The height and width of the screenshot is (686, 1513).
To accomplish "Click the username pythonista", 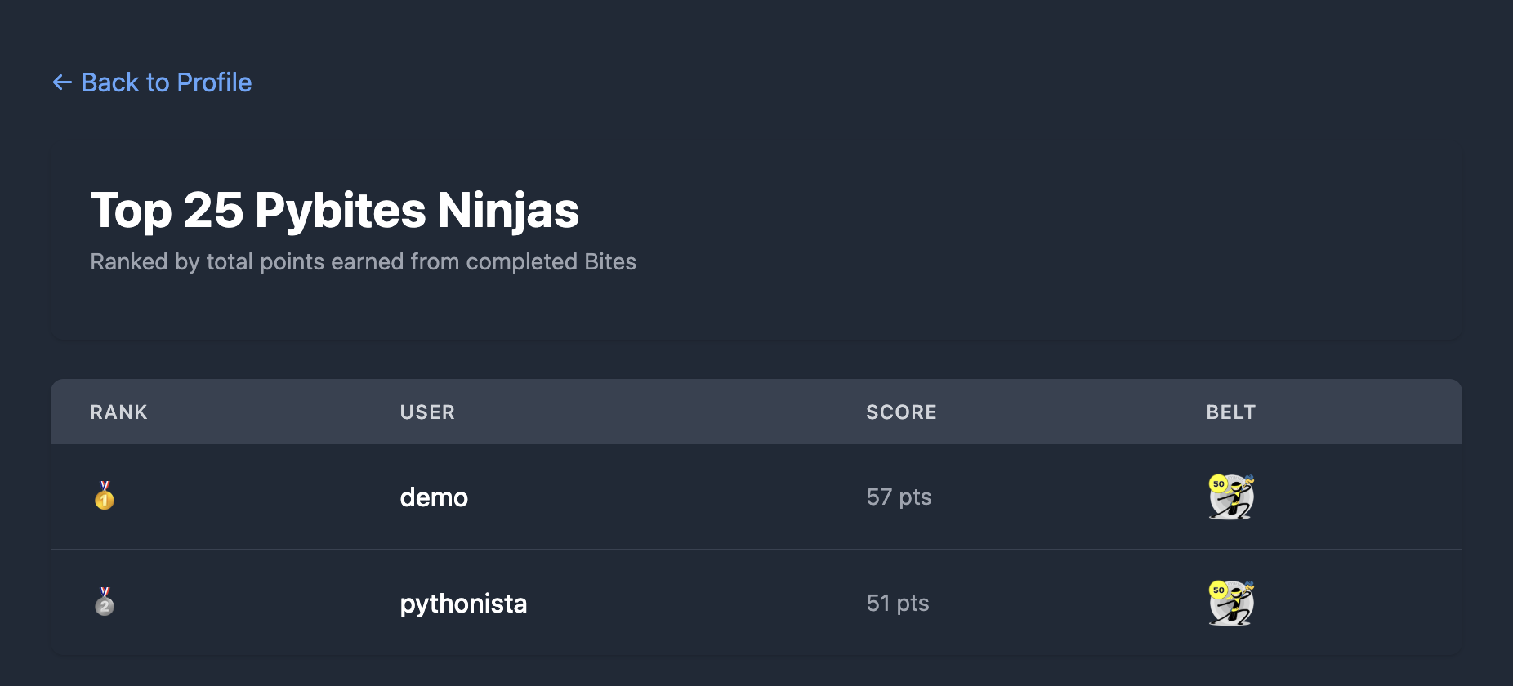I will pyautogui.click(x=462, y=603).
